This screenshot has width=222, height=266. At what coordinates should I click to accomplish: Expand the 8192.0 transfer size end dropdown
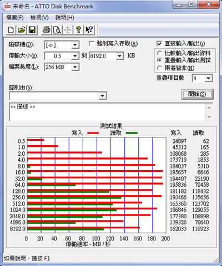pos(120,56)
